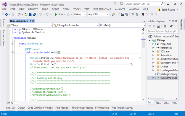This screenshot has width=185, height=116.
Task: Start debugging with the green Start button
Action: coord(59,14)
